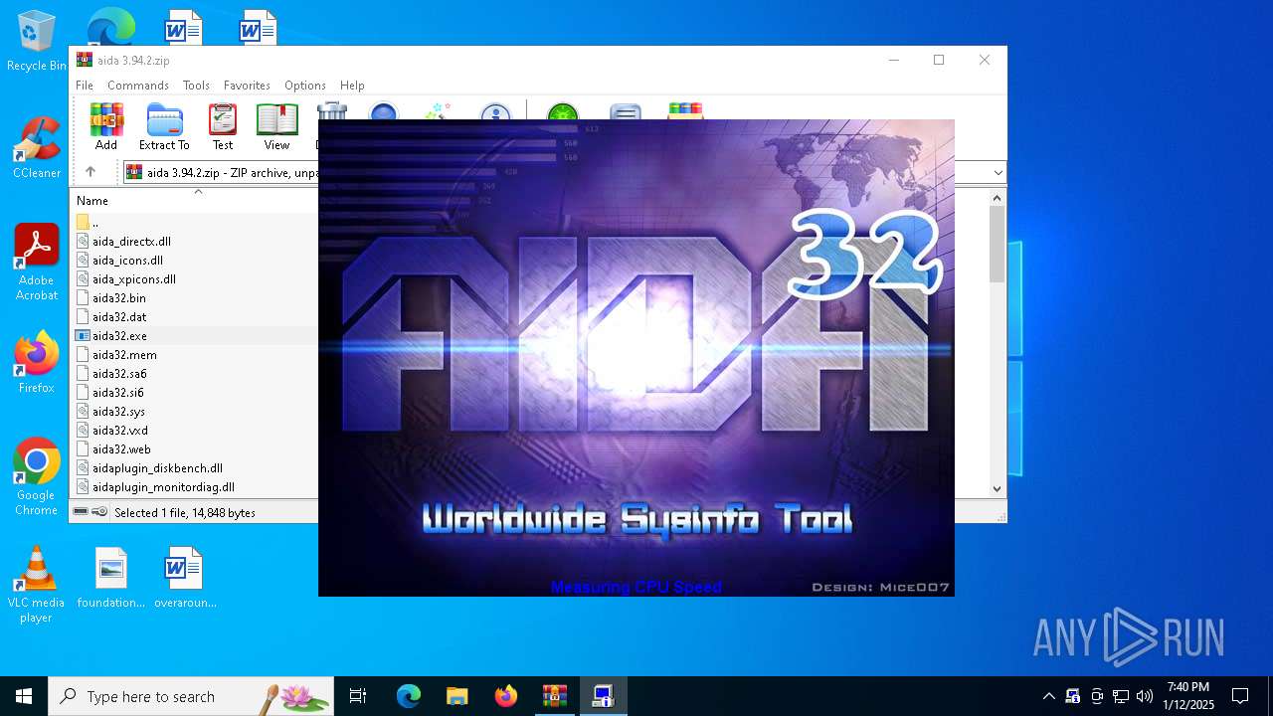Click the file list scroll down arrow
The height and width of the screenshot is (716, 1273).
click(998, 488)
